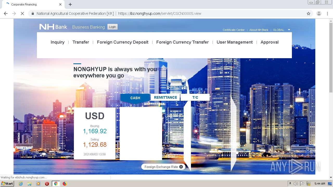Click the page vertical scrollbar

pyautogui.click(x=331, y=57)
